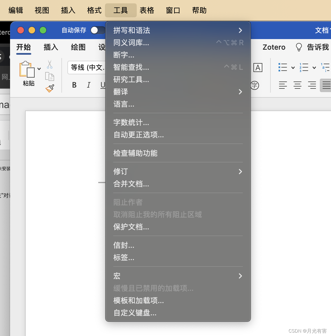331x336 pixels.
Task: Toggle the 自动保存 AutoSave switch
Action: pyautogui.click(x=98, y=30)
